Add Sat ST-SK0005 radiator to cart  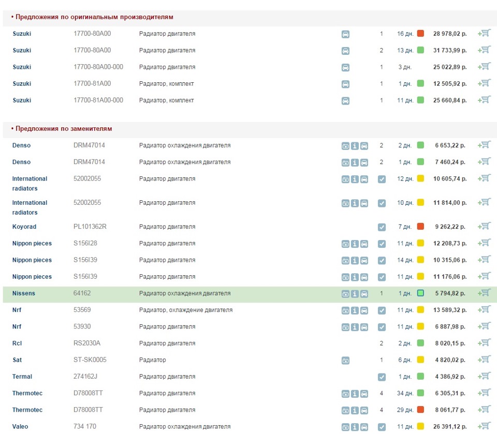click(x=485, y=360)
